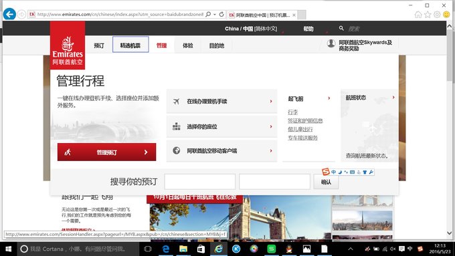Screen dimensions: 455x256
Task: Click the Sogou toolbar keyboard icon
Action: [352, 172]
